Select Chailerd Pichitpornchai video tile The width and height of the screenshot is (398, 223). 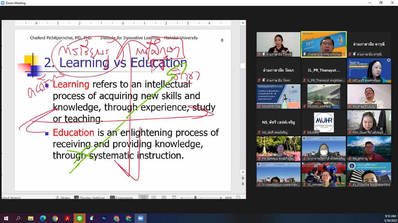(324, 44)
